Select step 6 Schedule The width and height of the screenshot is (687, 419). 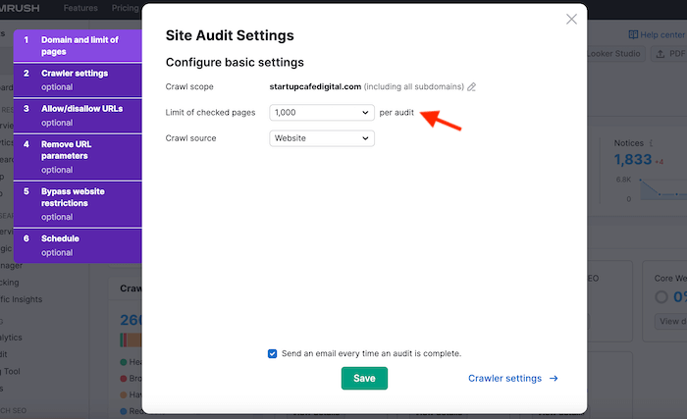point(79,243)
